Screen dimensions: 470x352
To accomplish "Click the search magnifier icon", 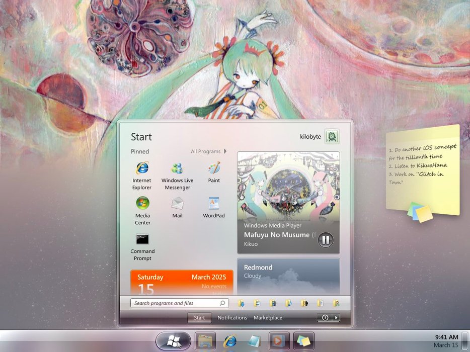I will [222, 303].
